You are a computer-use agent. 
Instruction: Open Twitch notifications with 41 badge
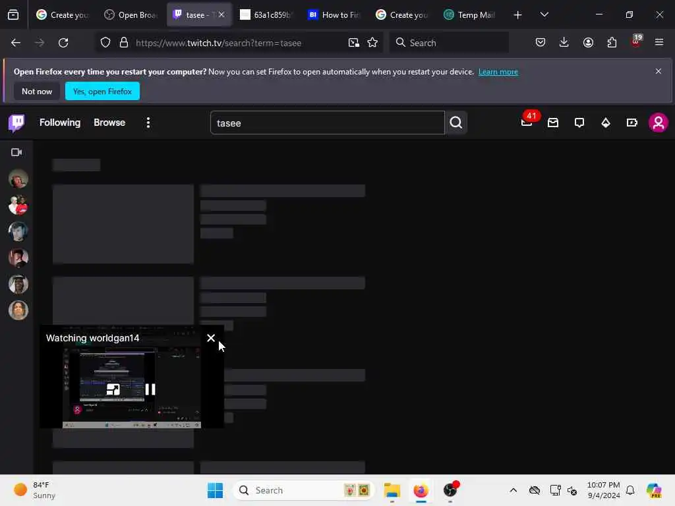(527, 122)
